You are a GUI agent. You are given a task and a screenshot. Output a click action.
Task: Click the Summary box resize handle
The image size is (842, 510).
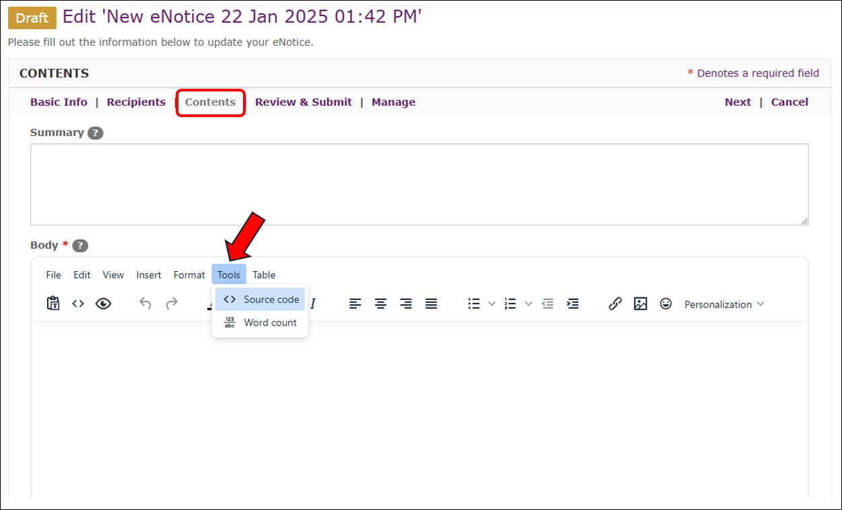point(804,221)
